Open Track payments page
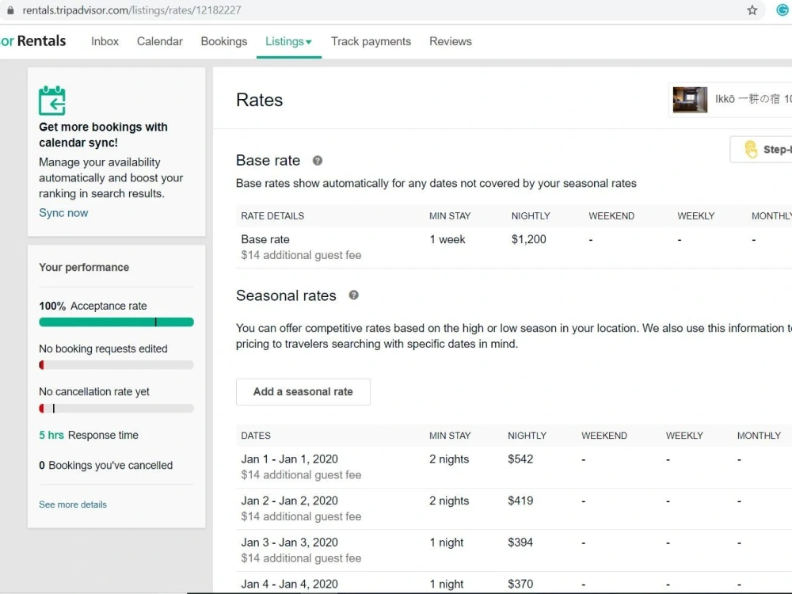792x594 pixels. tap(371, 41)
